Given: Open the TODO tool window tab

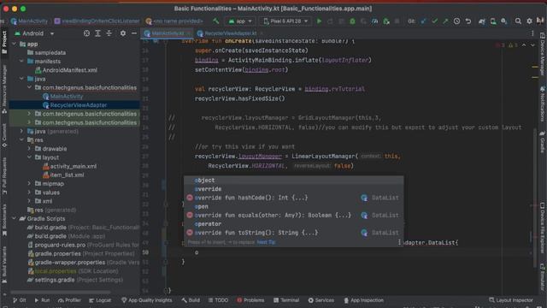Looking at the screenshot, I should coord(218,300).
